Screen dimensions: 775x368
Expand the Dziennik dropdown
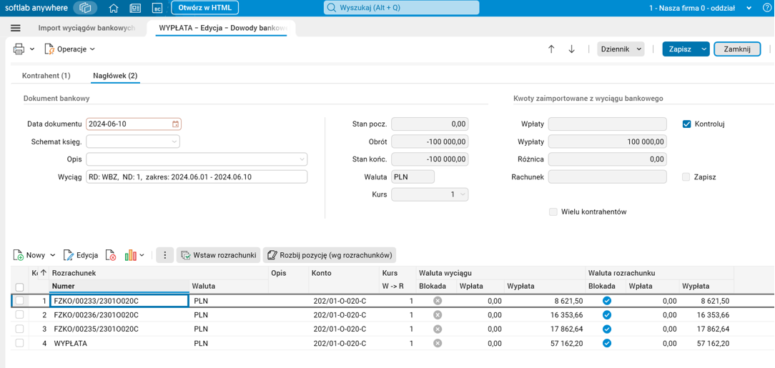click(x=621, y=49)
